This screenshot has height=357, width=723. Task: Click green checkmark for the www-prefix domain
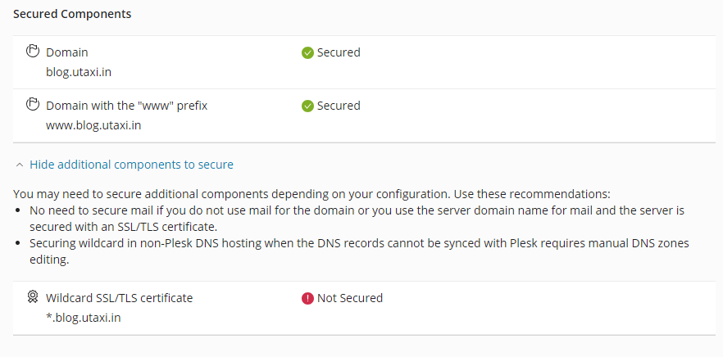pos(307,106)
